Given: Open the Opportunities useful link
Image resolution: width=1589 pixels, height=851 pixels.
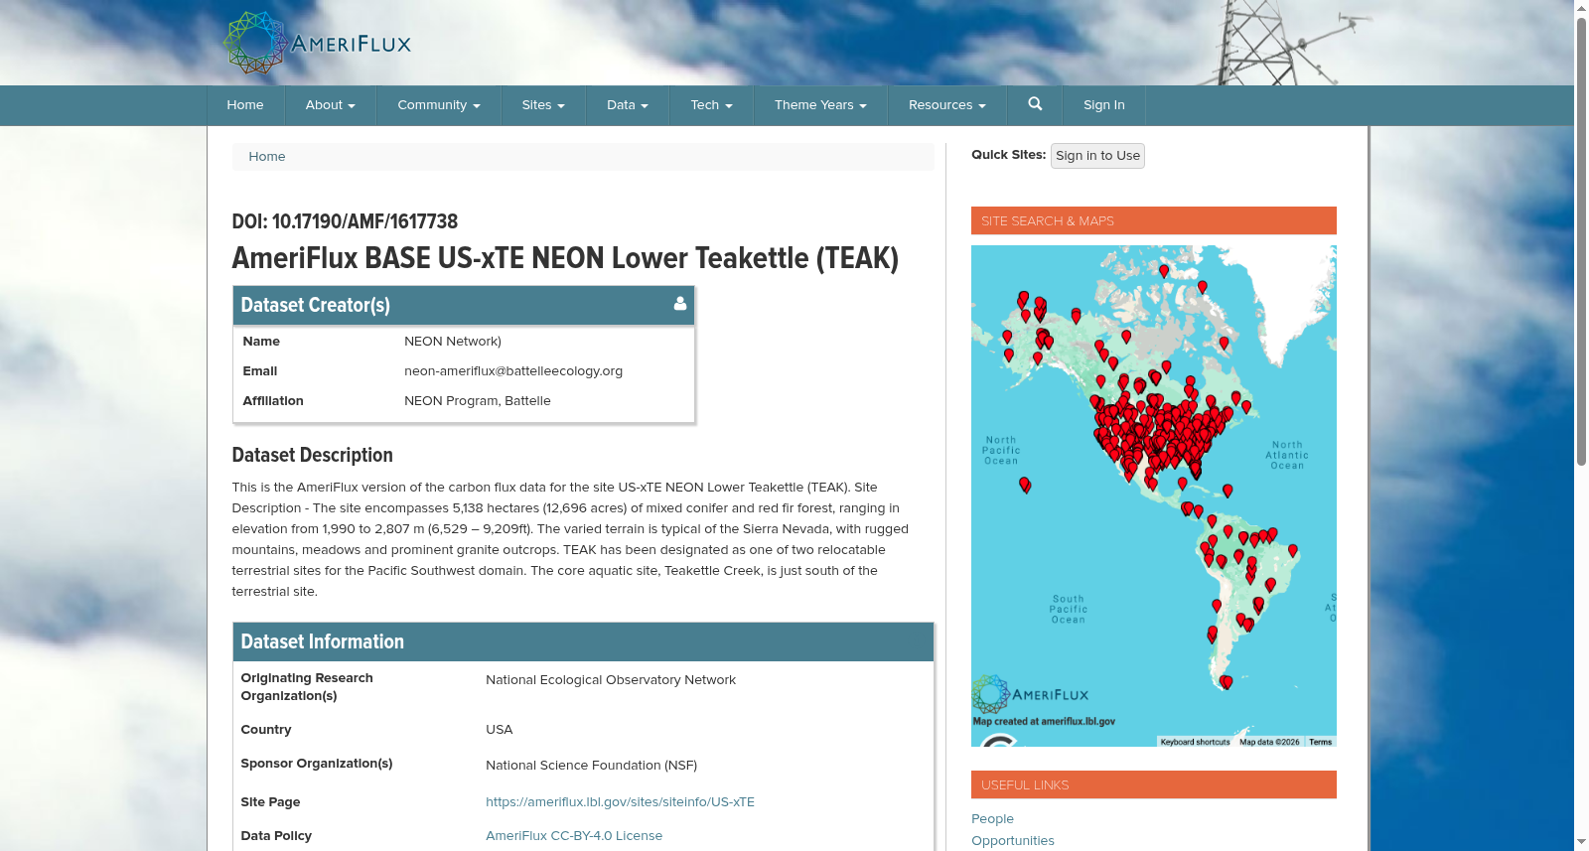Looking at the screenshot, I should (1013, 841).
